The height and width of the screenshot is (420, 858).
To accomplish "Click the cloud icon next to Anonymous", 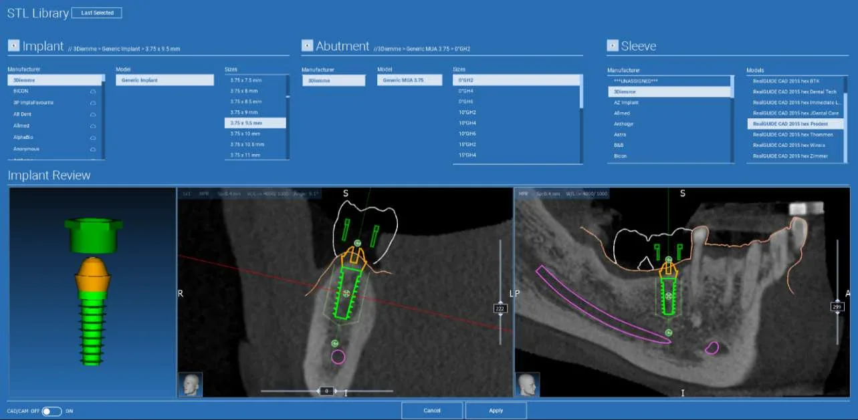I will [93, 149].
